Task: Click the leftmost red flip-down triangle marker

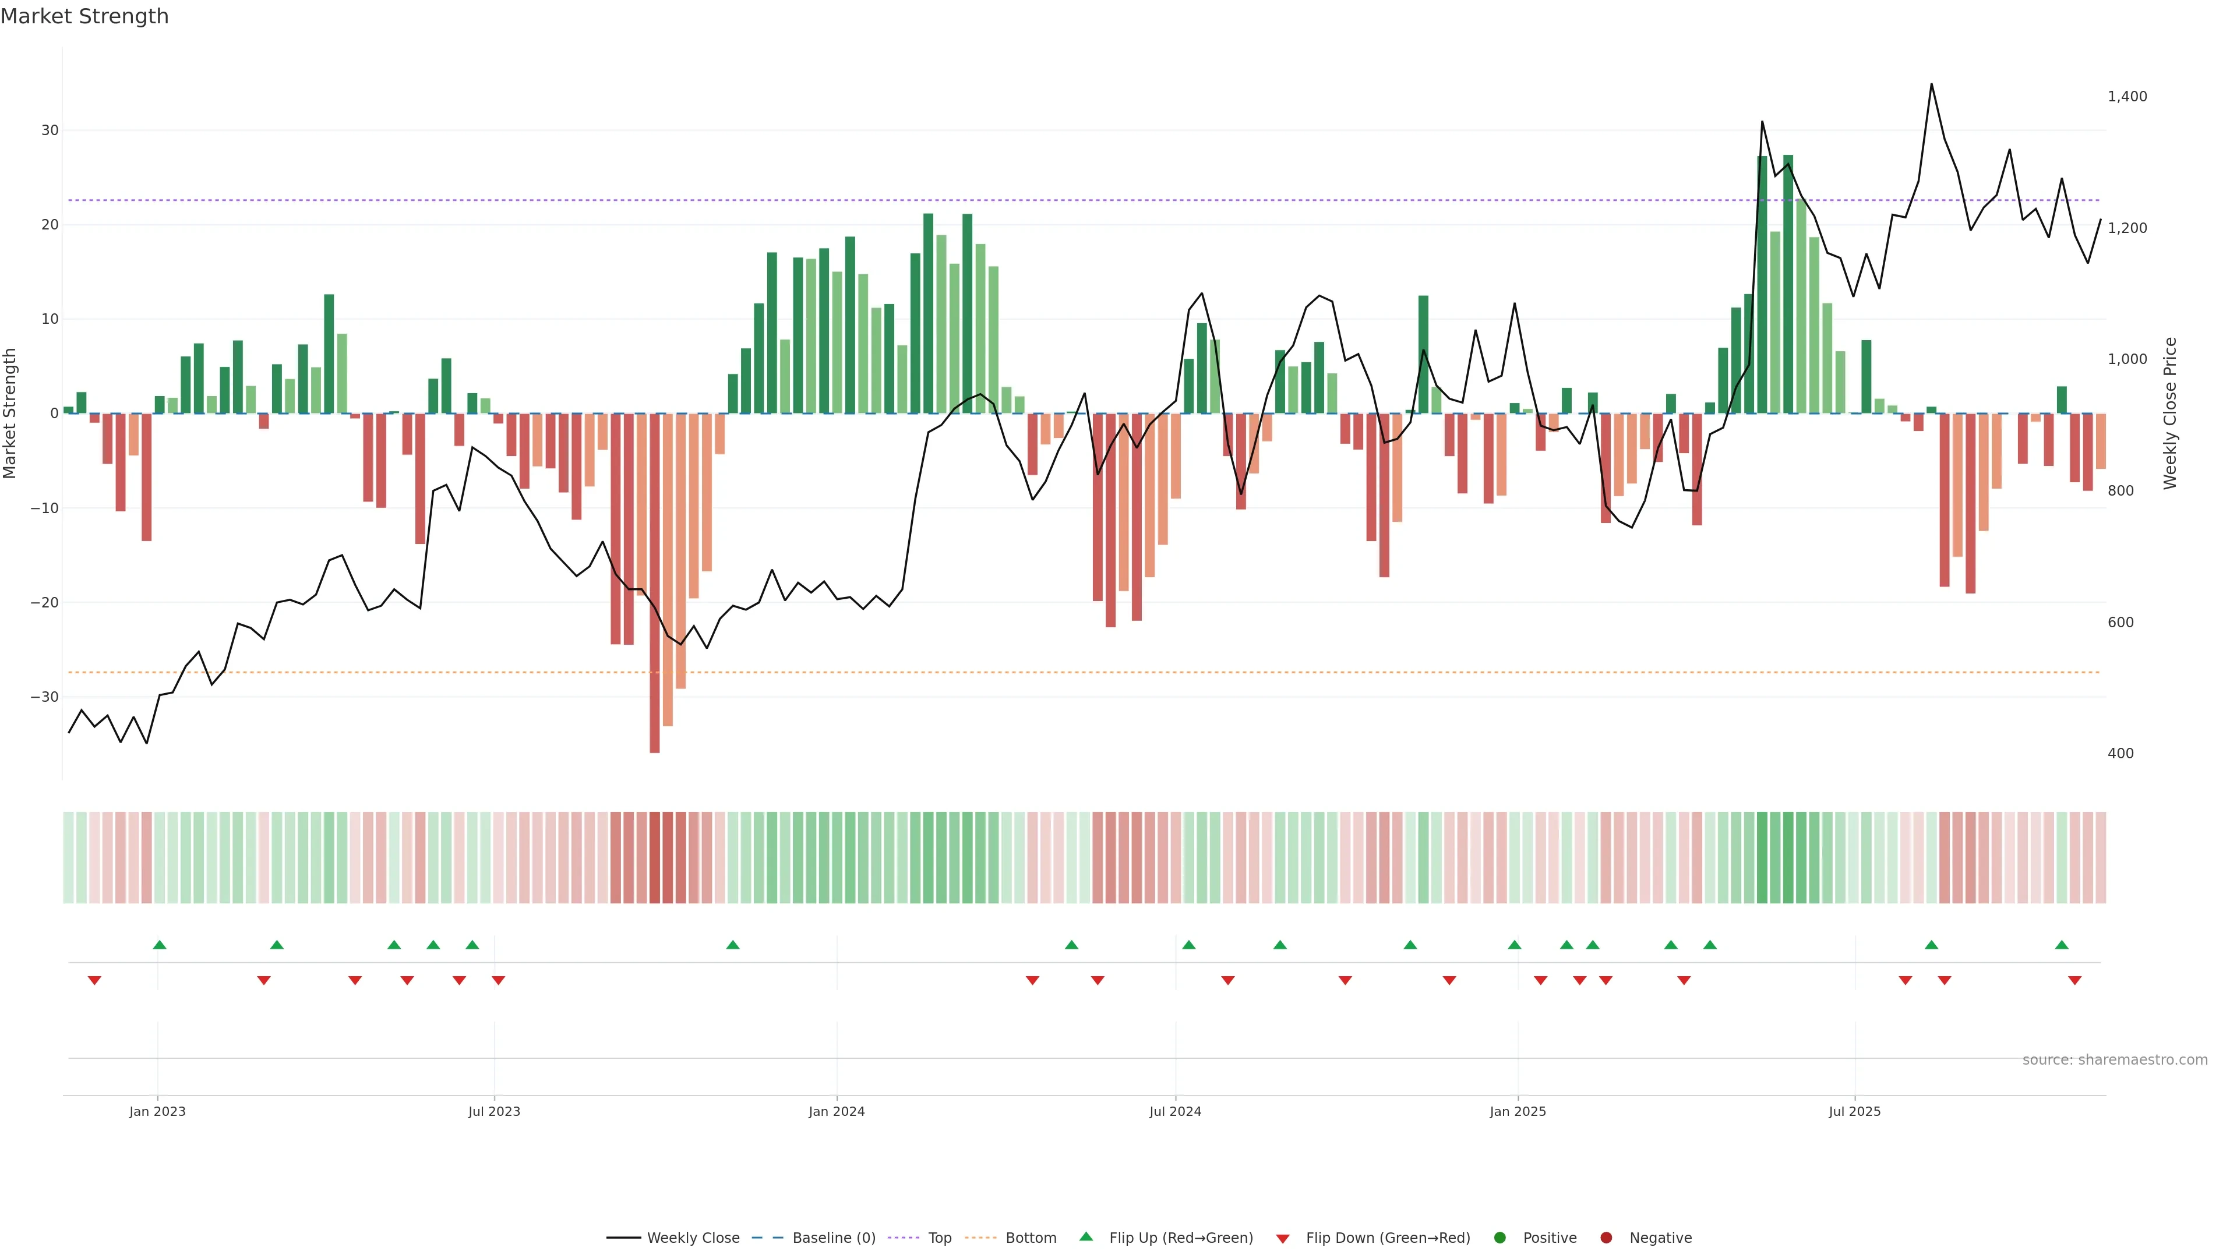Action: 94,980
